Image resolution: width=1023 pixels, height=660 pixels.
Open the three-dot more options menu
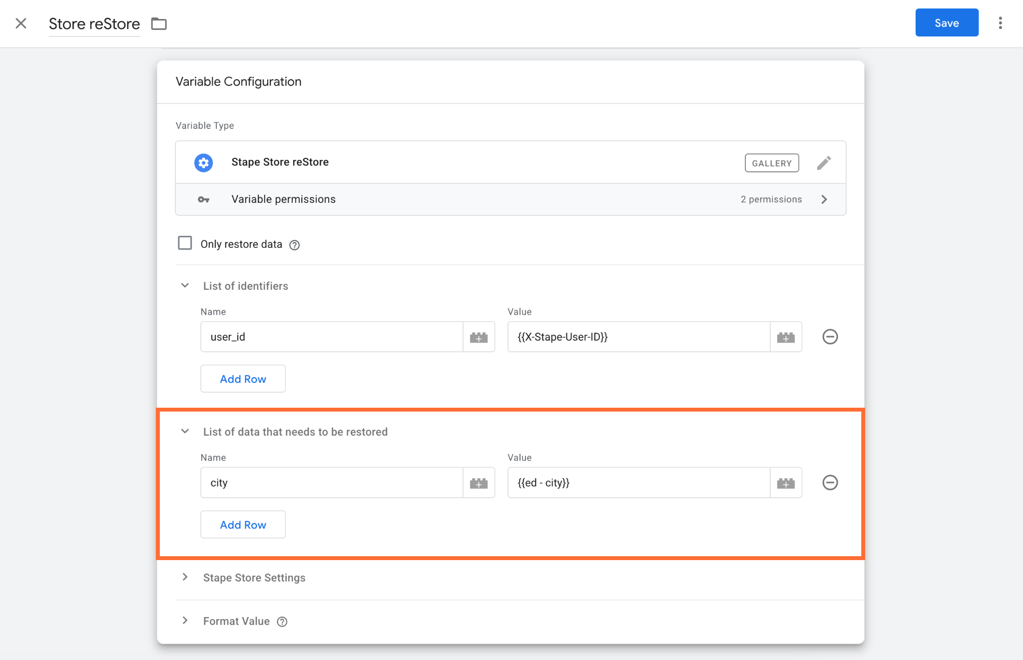click(x=1000, y=23)
